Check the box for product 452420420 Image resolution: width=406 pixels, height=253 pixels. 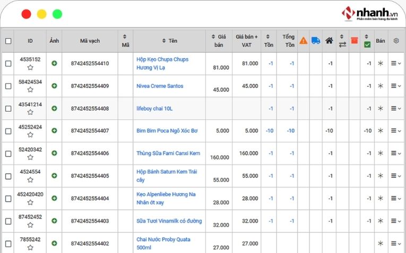[8, 198]
